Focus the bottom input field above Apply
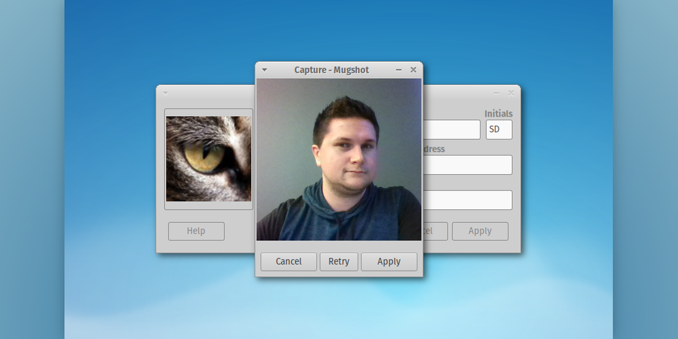Image resolution: width=678 pixels, height=339 pixels. (468, 200)
